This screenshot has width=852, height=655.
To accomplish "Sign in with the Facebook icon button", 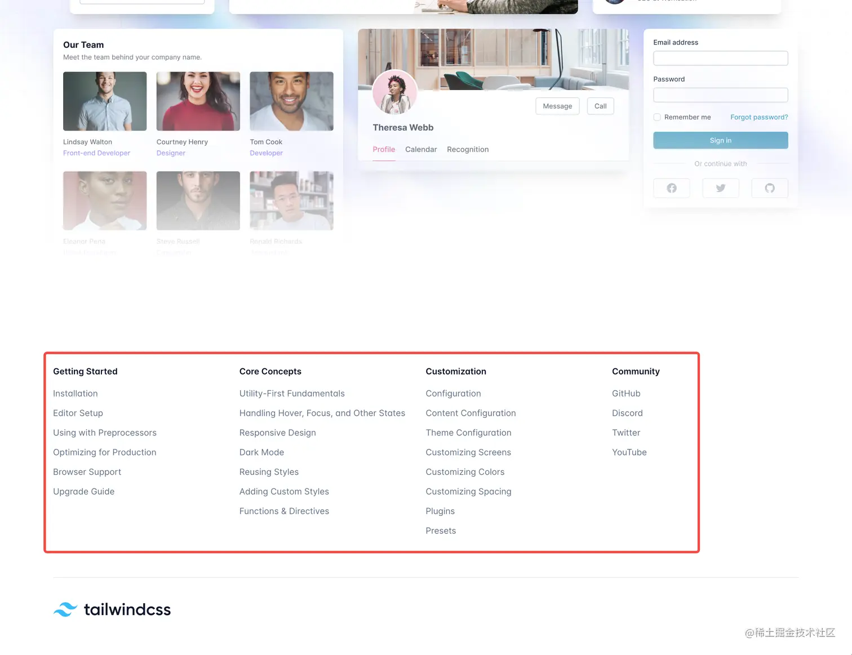I will [671, 188].
